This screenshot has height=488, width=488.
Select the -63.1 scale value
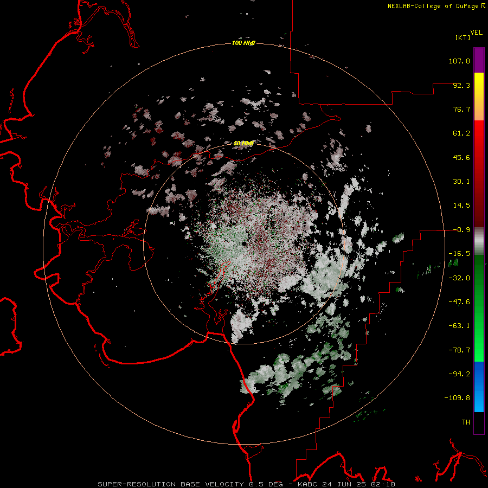coord(459,326)
